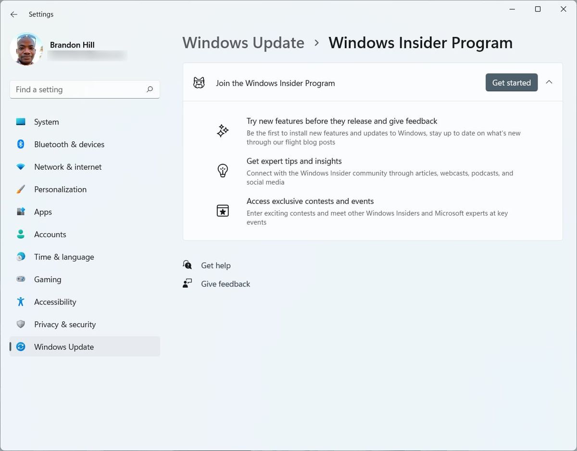Viewport: 577px width, 451px height.
Task: Click Try new features before they release text
Action: tap(342, 121)
